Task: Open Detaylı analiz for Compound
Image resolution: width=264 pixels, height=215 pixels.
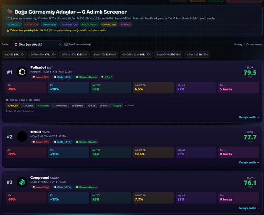Action: click(249, 208)
